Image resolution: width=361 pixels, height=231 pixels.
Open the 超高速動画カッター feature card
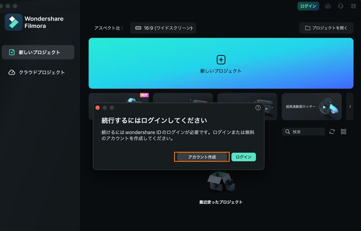(311, 107)
